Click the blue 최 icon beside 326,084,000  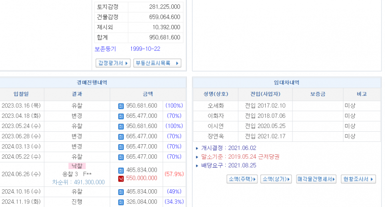tap(121, 202)
